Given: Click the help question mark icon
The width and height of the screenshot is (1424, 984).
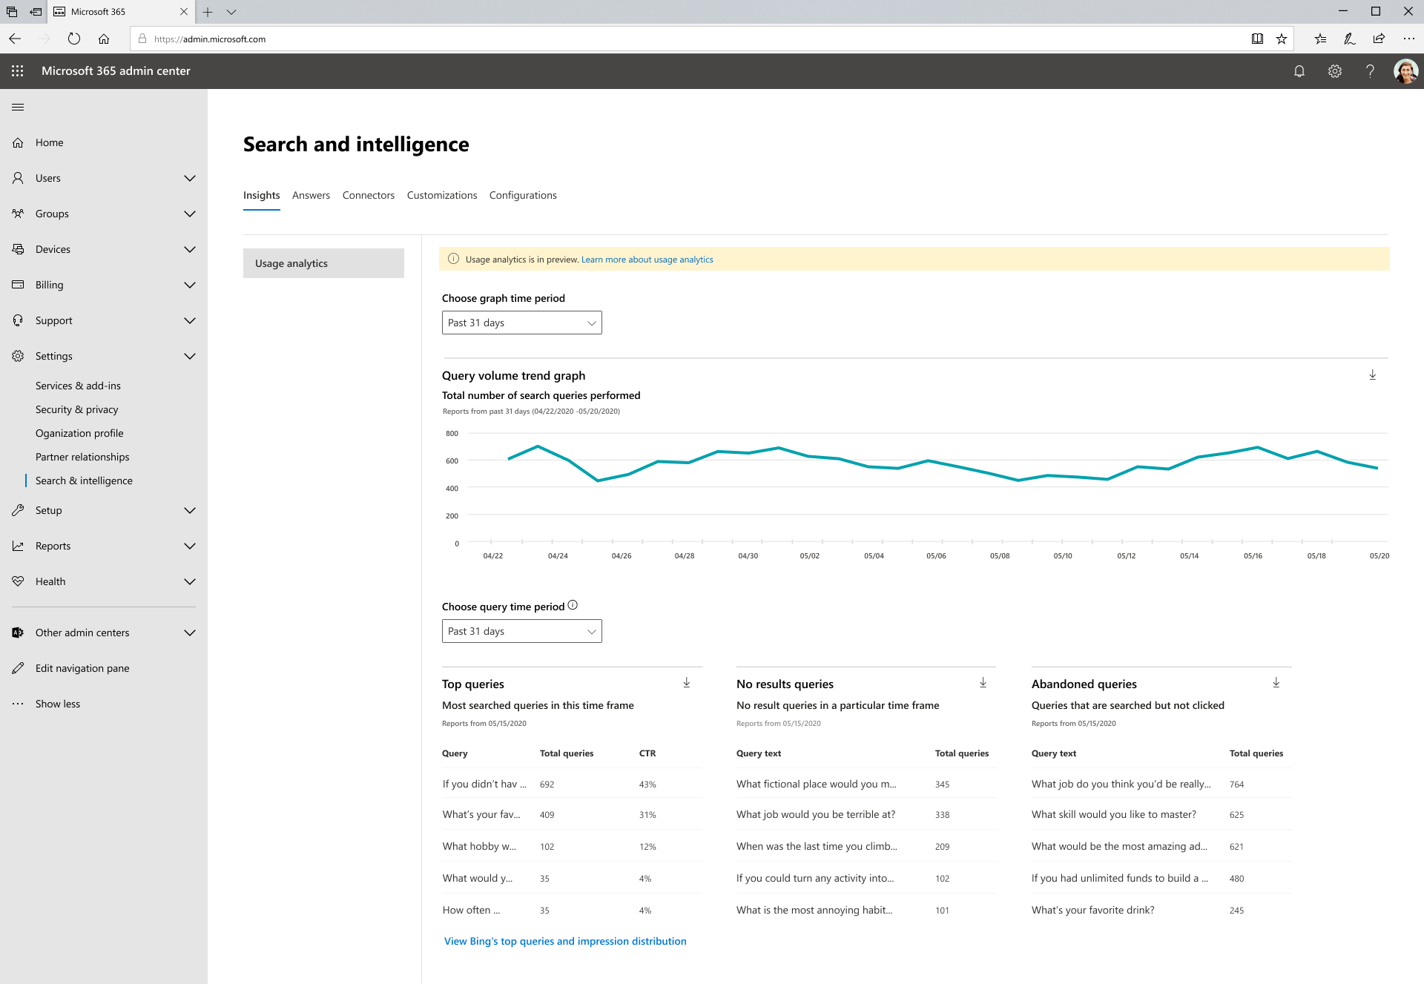Looking at the screenshot, I should pyautogui.click(x=1370, y=71).
